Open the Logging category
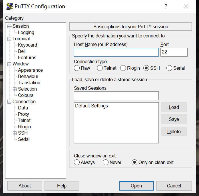The image size is (199, 196). point(26,33)
